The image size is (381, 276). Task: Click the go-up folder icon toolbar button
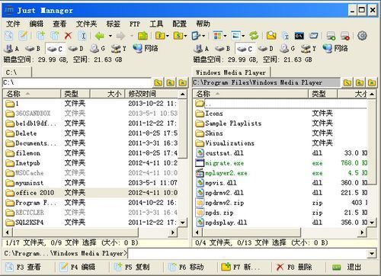(142, 36)
